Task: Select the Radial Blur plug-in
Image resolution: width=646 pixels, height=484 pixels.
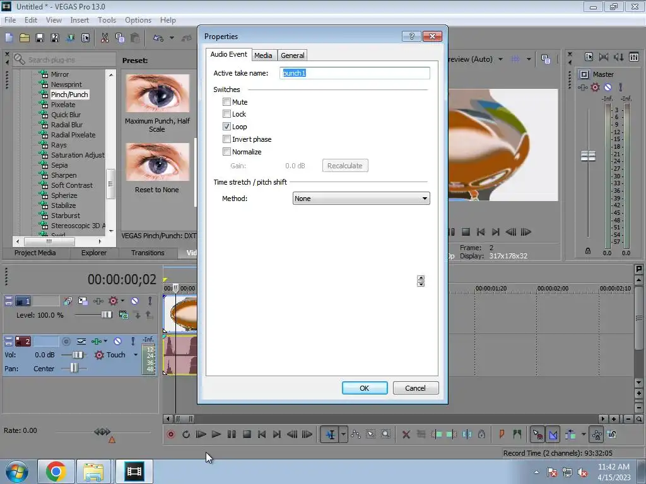Action: click(x=67, y=125)
